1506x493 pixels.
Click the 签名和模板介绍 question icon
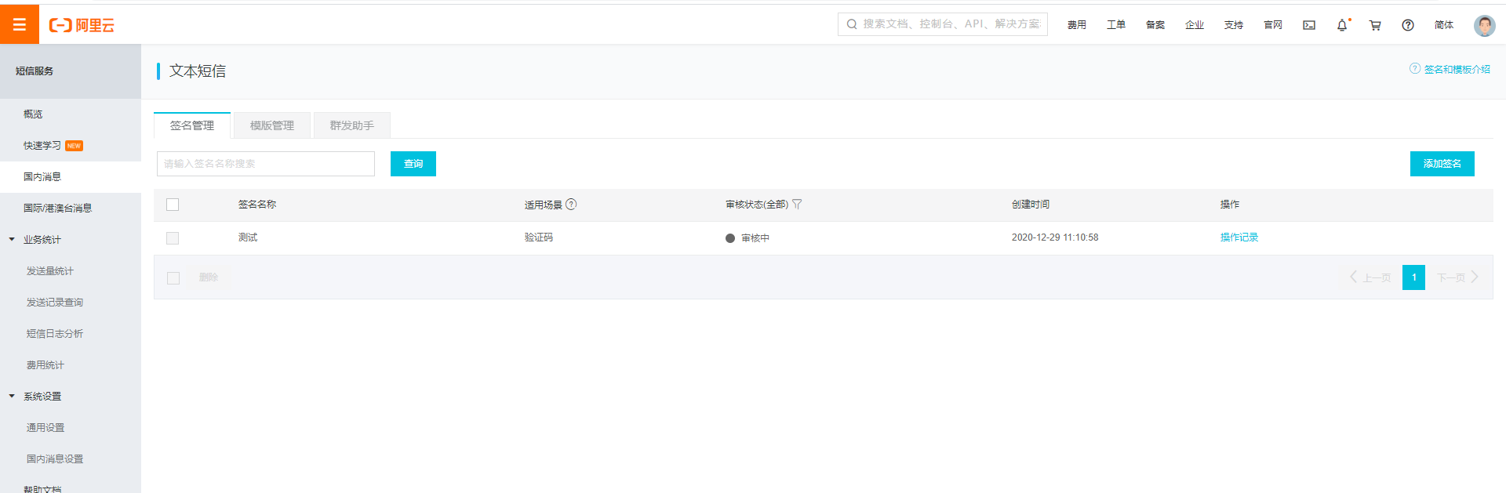1415,68
